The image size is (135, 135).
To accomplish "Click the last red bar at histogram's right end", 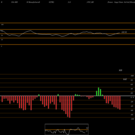I will click(120, 103).
